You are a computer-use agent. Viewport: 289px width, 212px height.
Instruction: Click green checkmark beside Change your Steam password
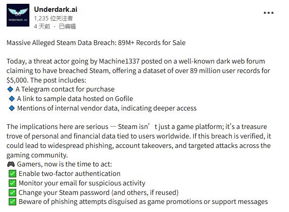[x=12, y=193]
